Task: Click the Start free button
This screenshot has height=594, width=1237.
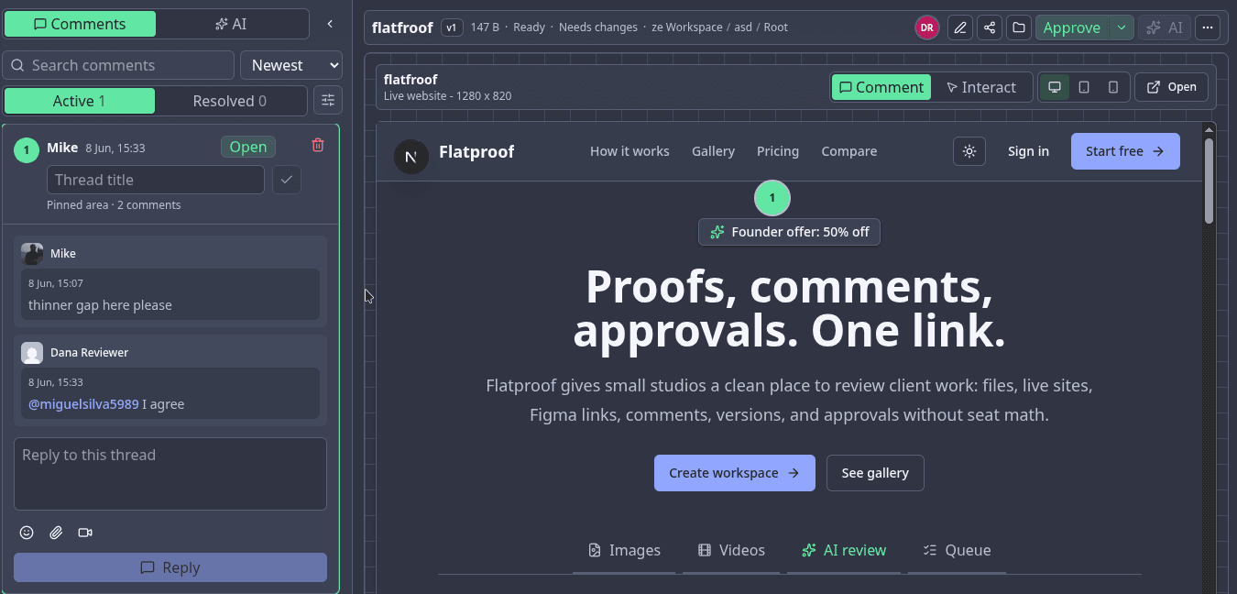Action: 1125,151
